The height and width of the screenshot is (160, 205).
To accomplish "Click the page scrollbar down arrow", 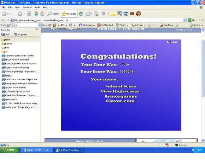I will pos(203,140).
